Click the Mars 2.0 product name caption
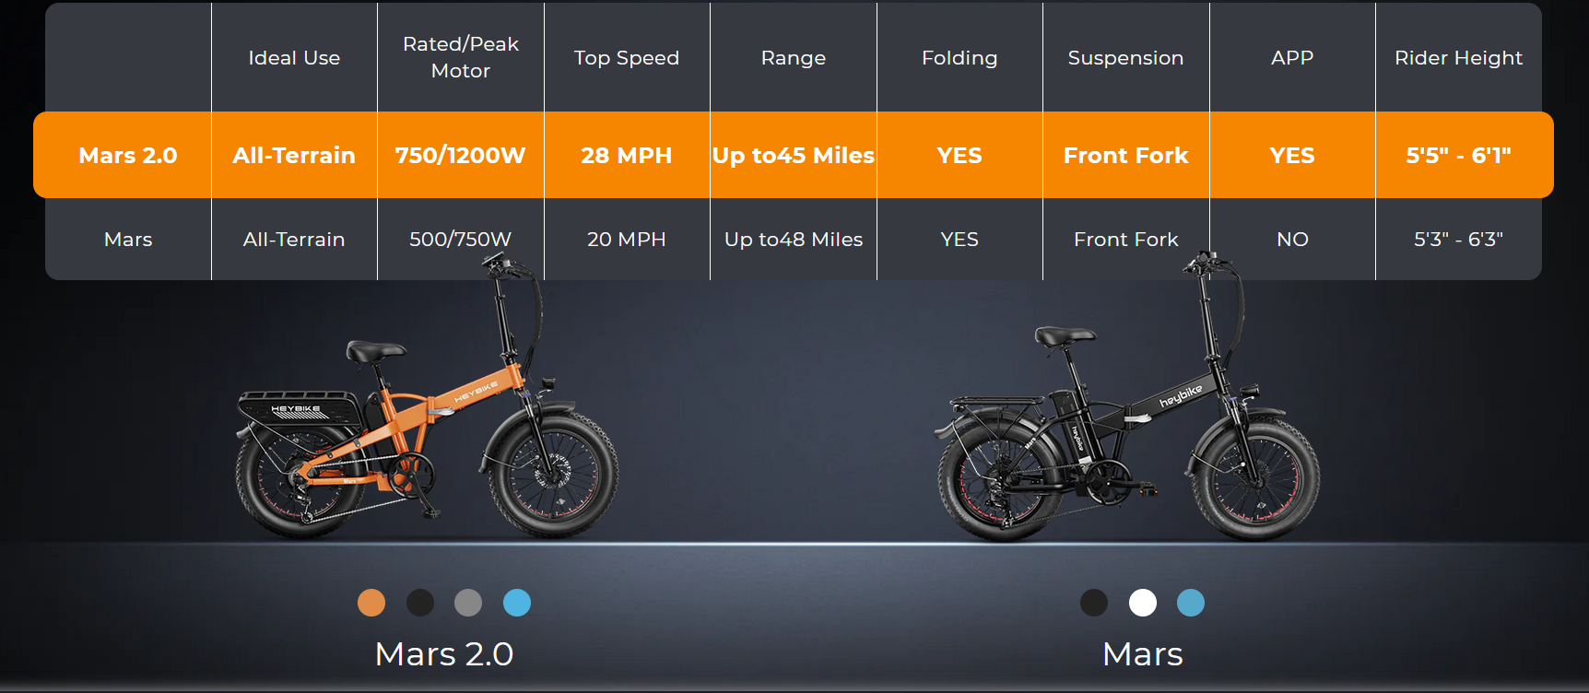The width and height of the screenshot is (1589, 693). 444,654
